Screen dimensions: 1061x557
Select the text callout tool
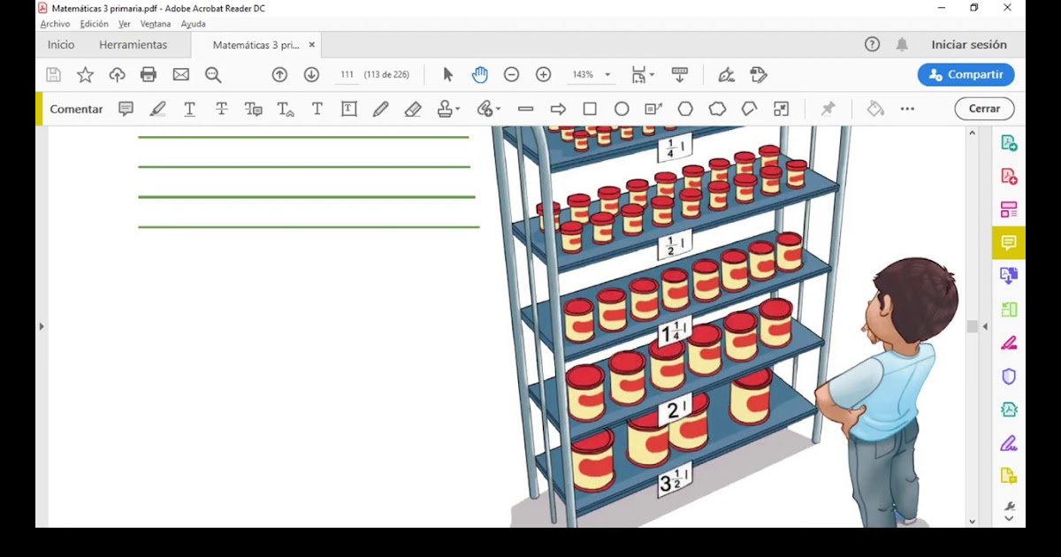click(653, 109)
